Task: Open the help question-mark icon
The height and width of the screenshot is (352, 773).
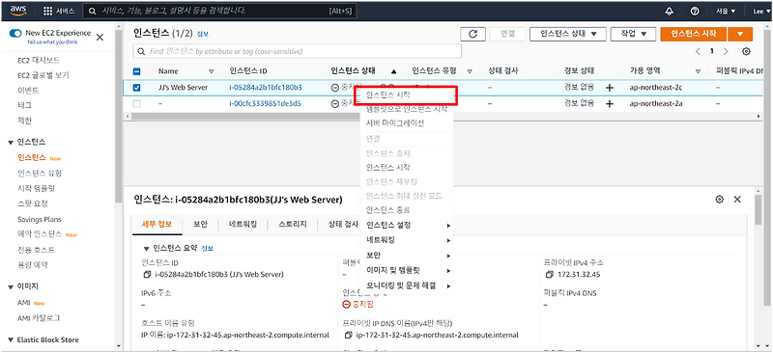Action: [x=695, y=11]
